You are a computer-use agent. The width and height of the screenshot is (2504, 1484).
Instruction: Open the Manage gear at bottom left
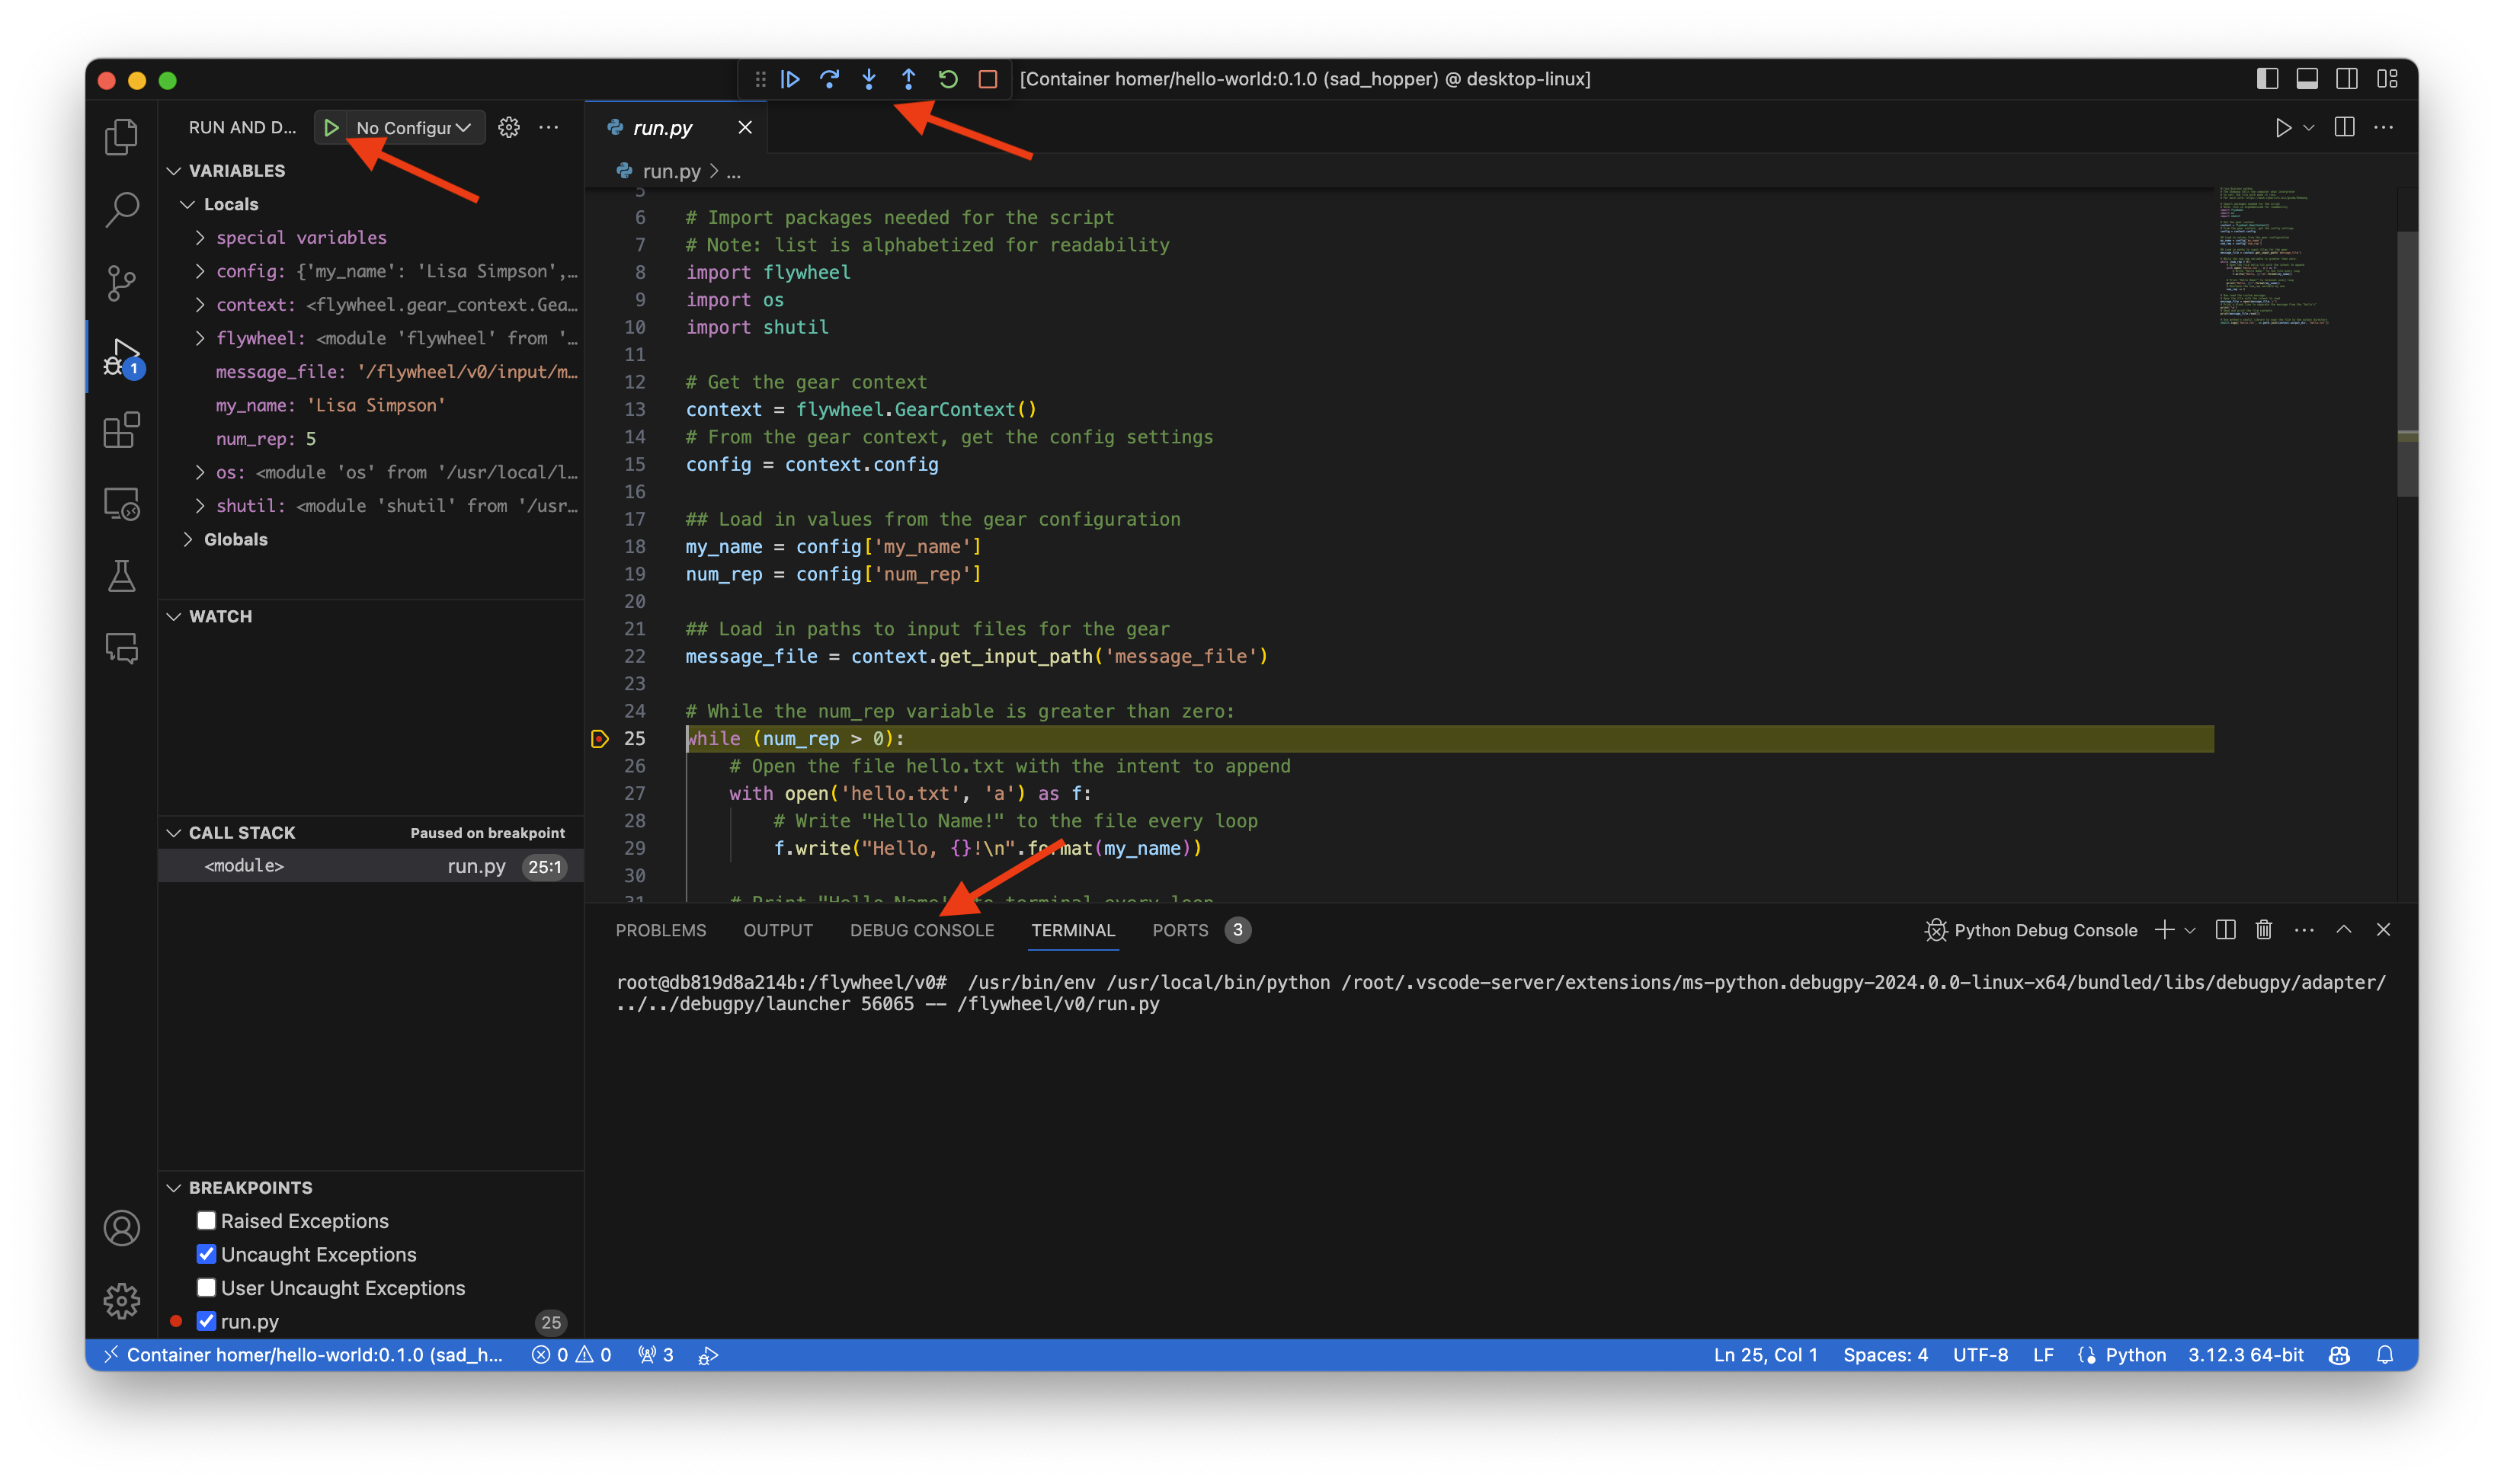(121, 1301)
